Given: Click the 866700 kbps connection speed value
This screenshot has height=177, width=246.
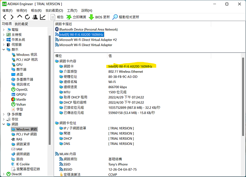Looking at the screenshot, I should click(x=118, y=87).
